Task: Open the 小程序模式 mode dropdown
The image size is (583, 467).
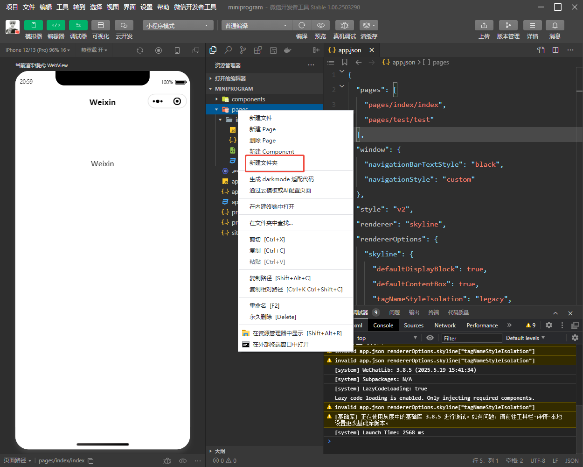Action: tap(178, 25)
